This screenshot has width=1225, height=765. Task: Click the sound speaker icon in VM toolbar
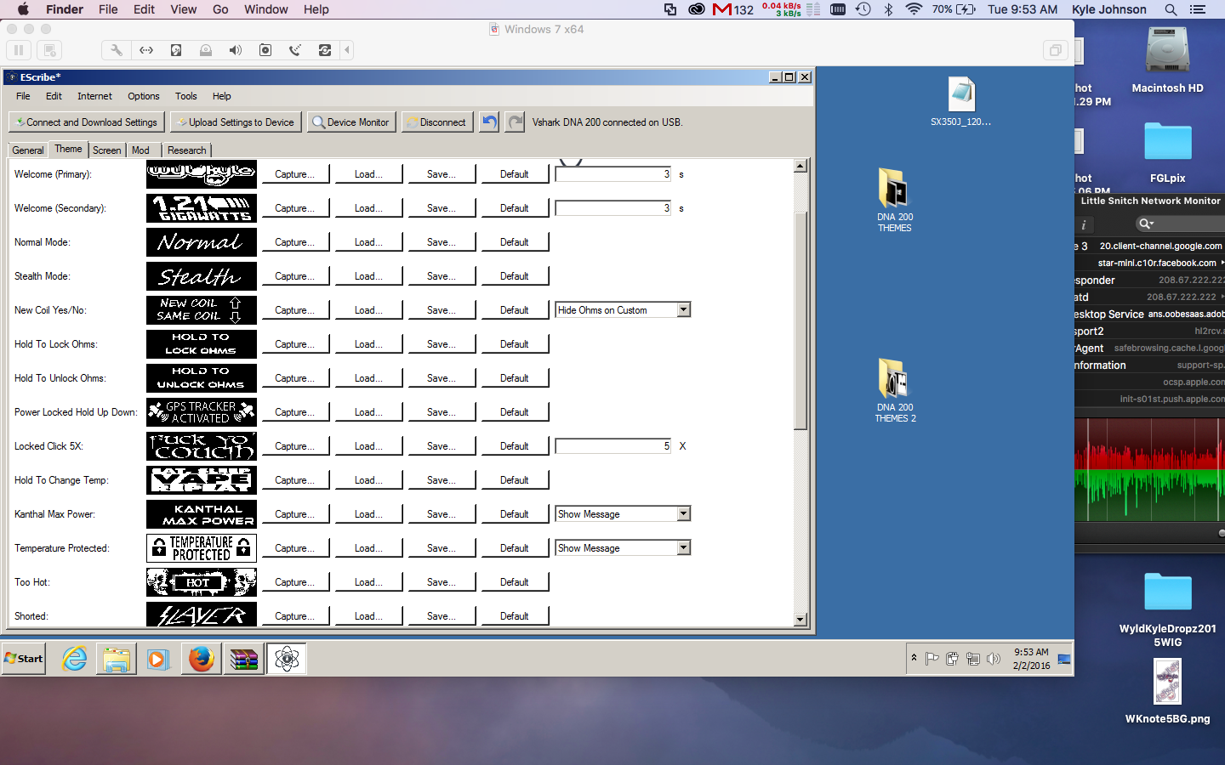click(236, 50)
